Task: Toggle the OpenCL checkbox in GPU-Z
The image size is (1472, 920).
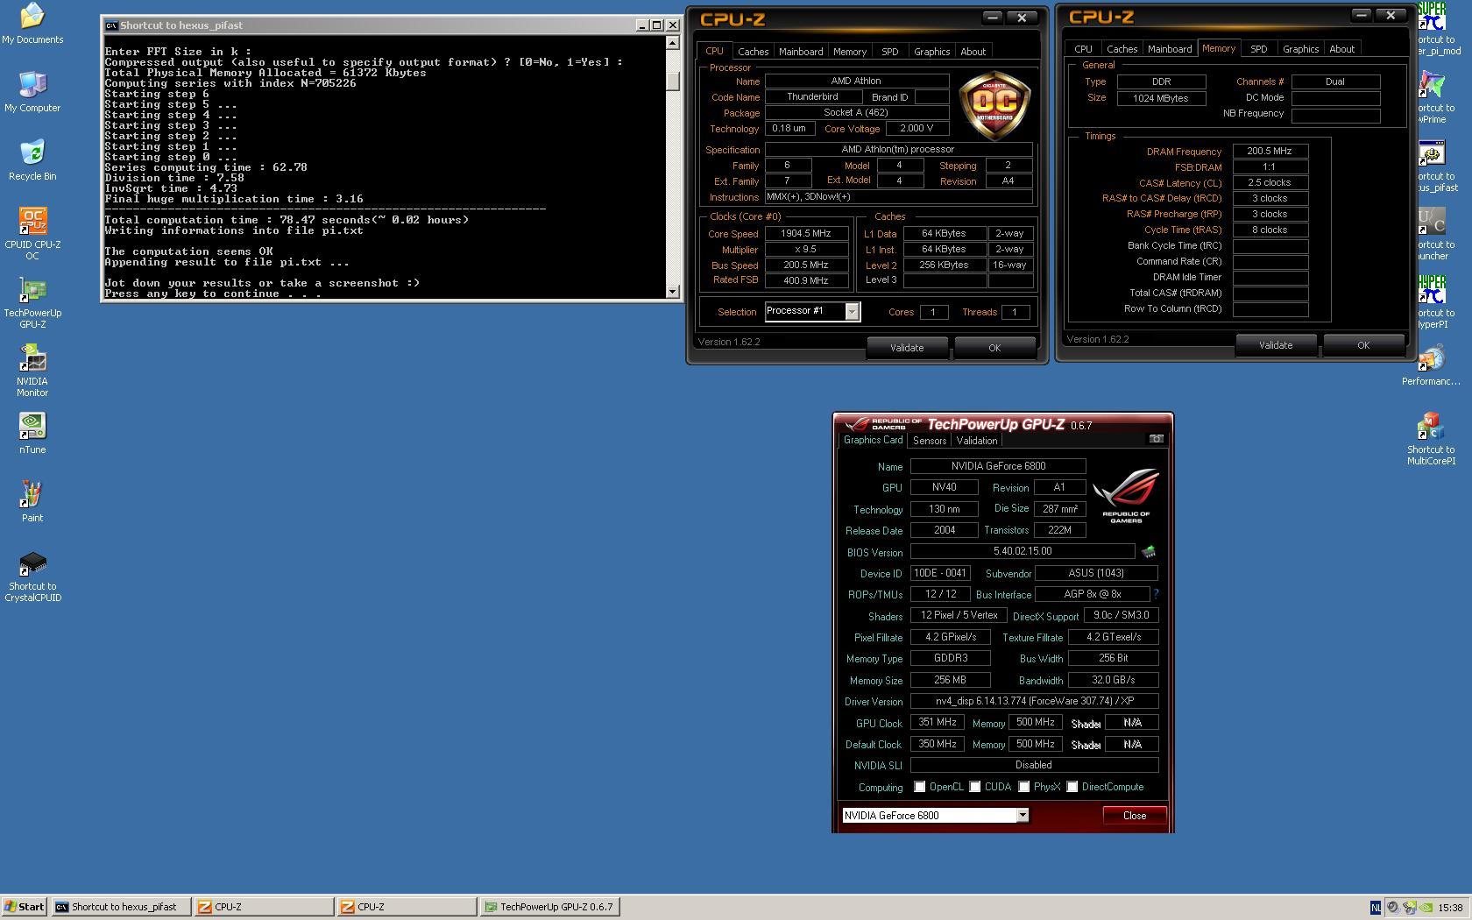Action: [x=919, y=787]
